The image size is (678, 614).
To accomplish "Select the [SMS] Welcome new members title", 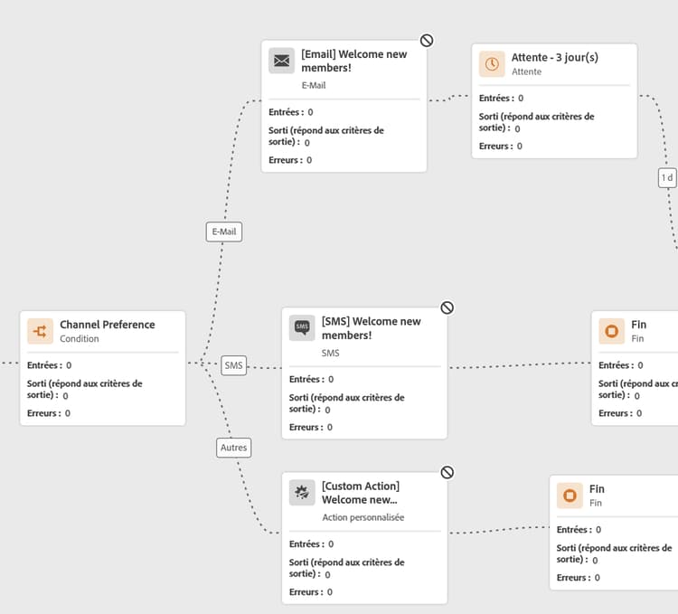I will [x=371, y=328].
